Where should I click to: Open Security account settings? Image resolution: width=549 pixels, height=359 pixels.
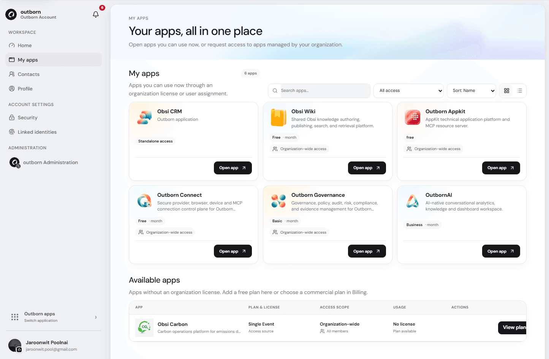coord(54,117)
